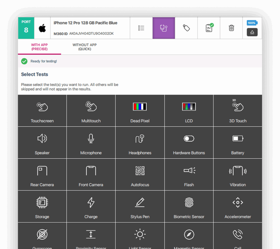Click the 100% battery level indicator
Screen dimensions: 280x249
point(252,23)
